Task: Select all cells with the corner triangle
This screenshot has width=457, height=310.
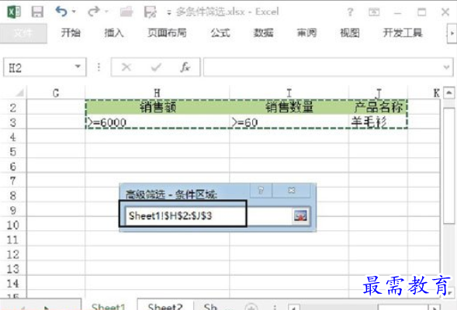Action: tap(19, 93)
